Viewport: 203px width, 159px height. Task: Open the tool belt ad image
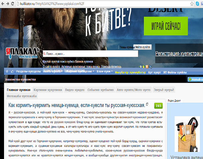(187, 134)
